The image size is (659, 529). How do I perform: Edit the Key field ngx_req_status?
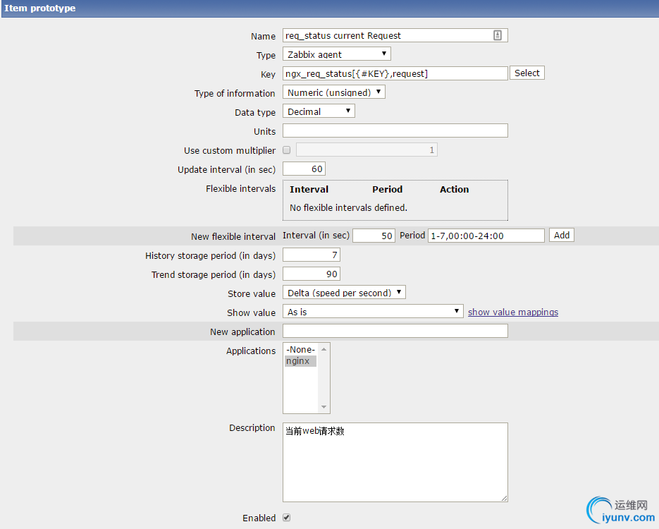pos(395,73)
